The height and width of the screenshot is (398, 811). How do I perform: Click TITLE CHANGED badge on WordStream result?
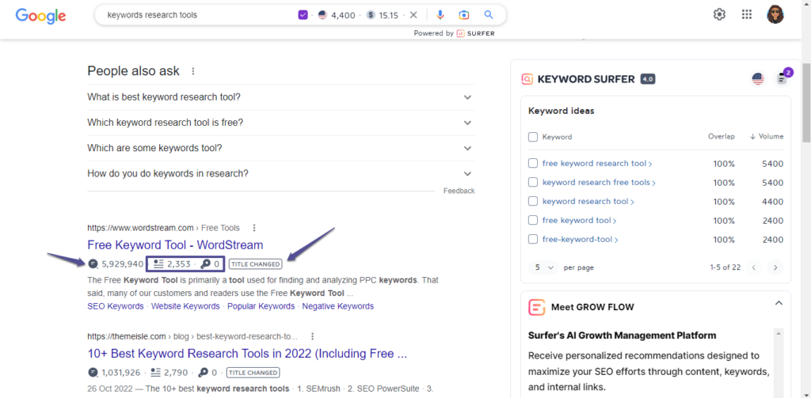click(256, 264)
